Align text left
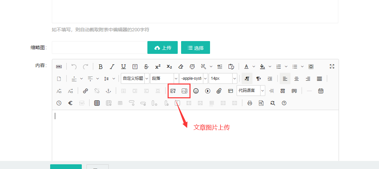The width and height of the screenshot is (379, 169). click(285, 78)
